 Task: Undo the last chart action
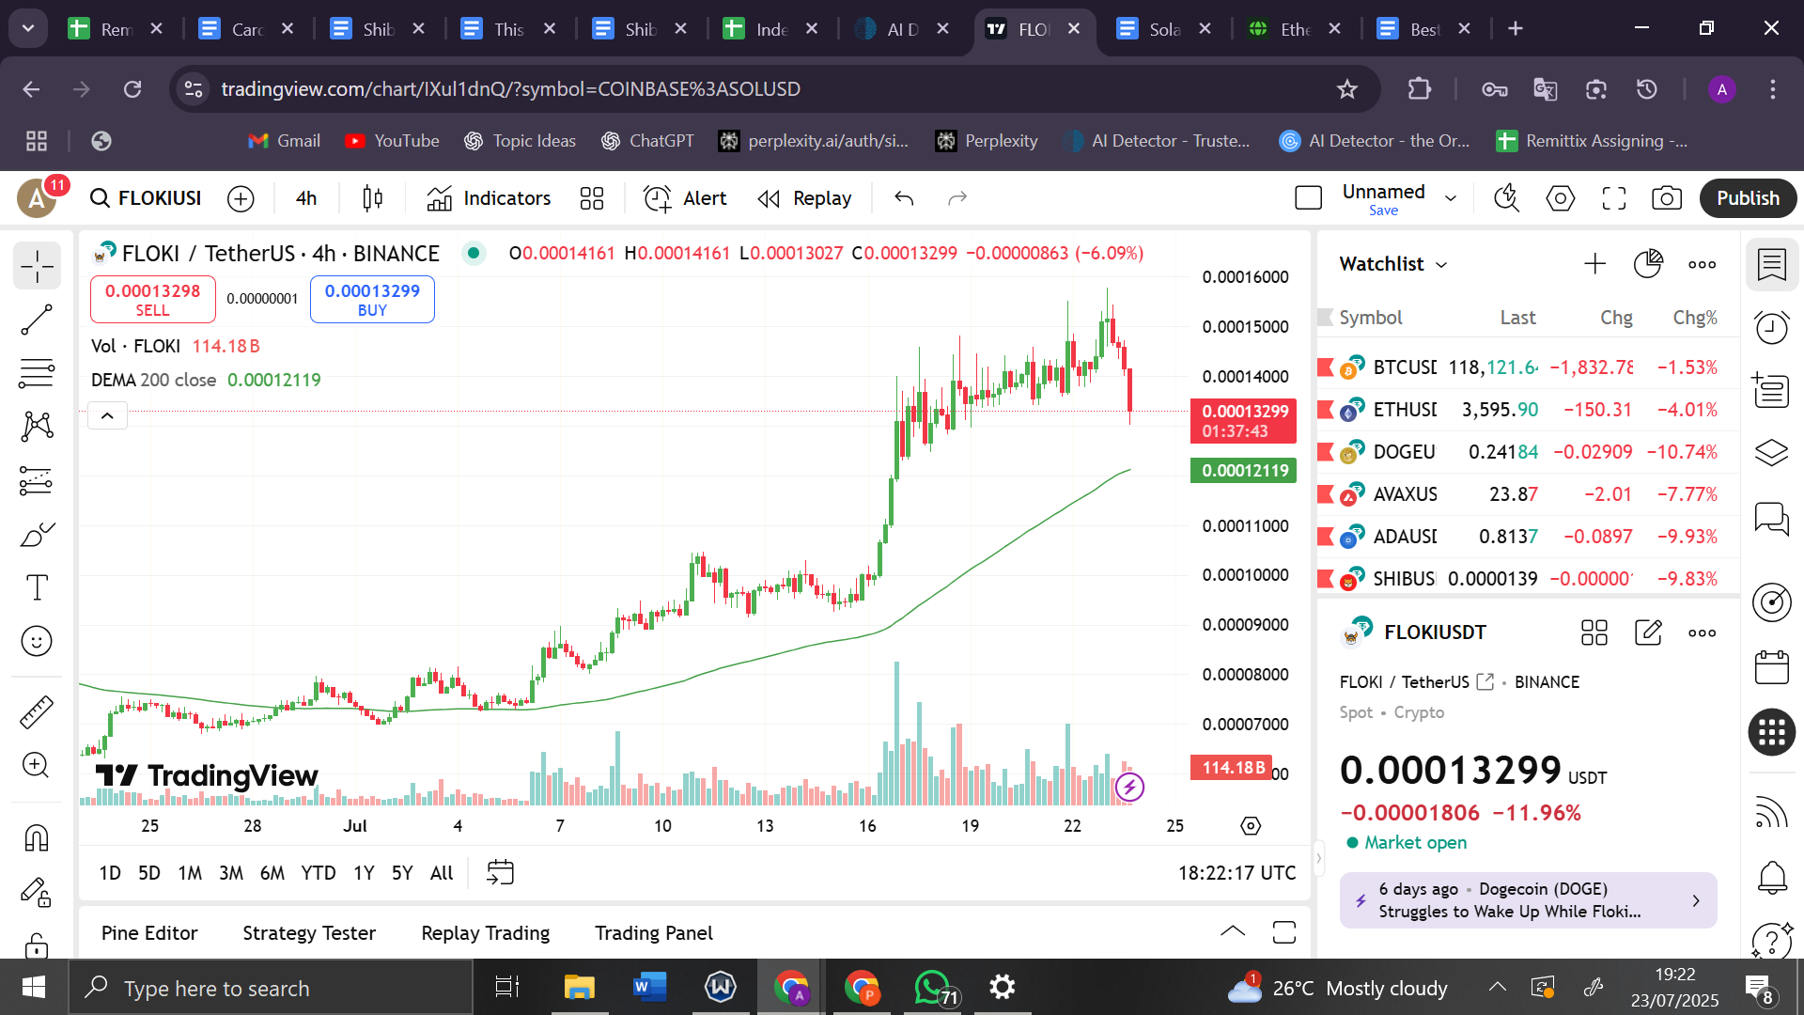[x=904, y=198]
